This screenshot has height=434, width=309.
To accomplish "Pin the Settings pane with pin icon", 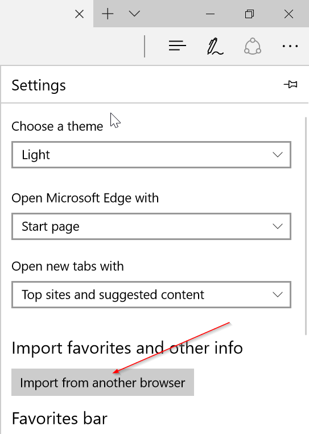I will tap(290, 84).
